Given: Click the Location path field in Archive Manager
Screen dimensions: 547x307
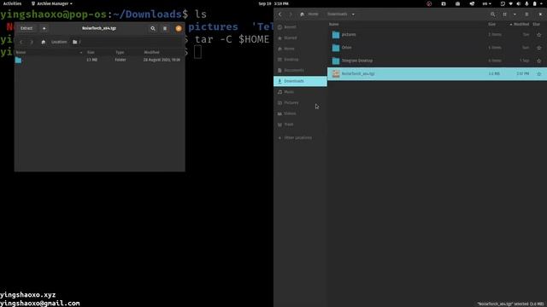Looking at the screenshot, I should pos(127,42).
